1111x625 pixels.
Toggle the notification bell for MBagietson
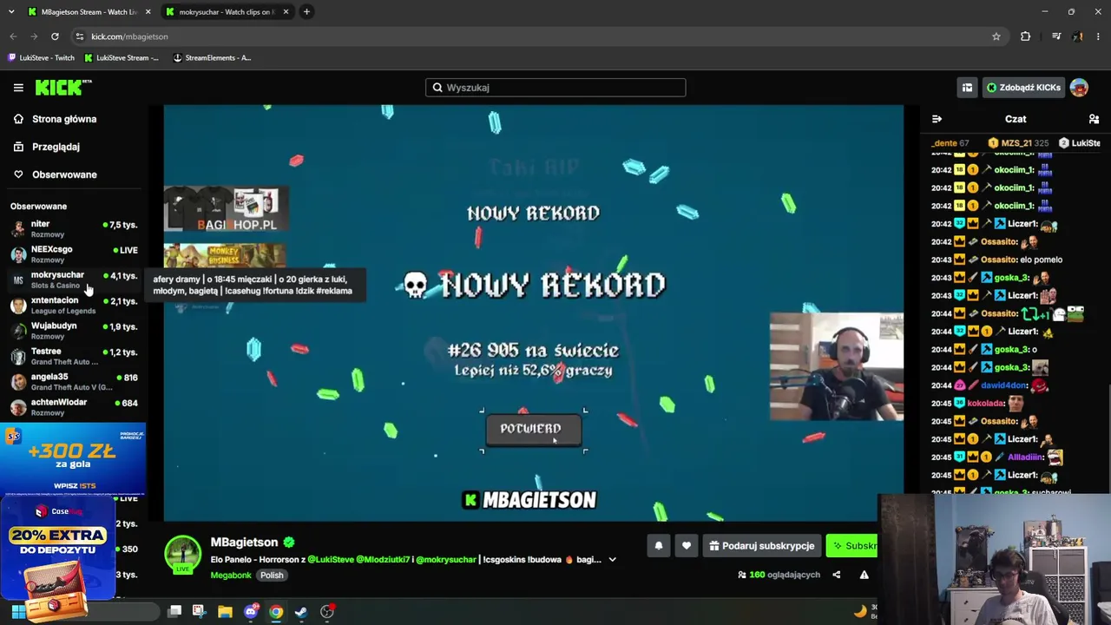click(x=659, y=546)
